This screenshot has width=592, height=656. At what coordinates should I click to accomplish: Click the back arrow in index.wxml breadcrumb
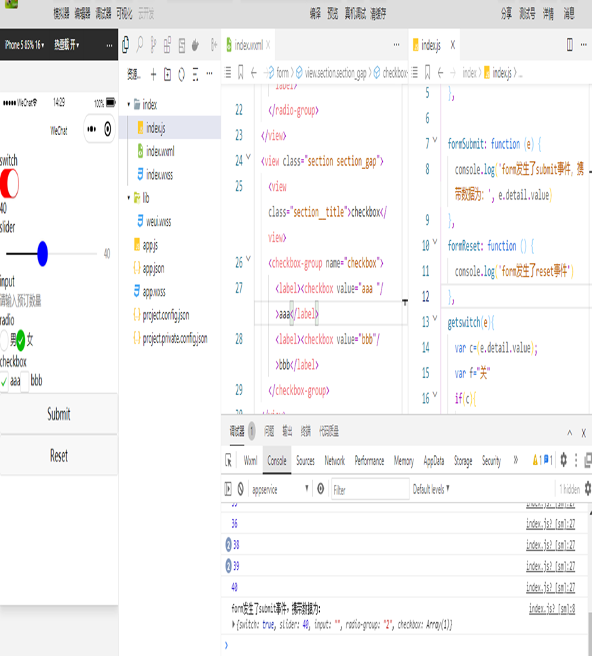click(x=254, y=73)
